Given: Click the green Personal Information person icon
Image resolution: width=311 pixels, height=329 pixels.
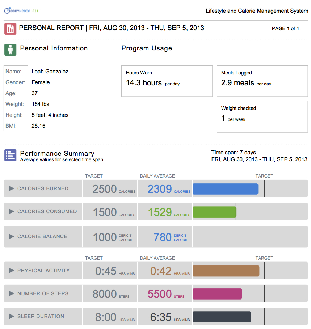Looking at the screenshot, I should pos(10,49).
